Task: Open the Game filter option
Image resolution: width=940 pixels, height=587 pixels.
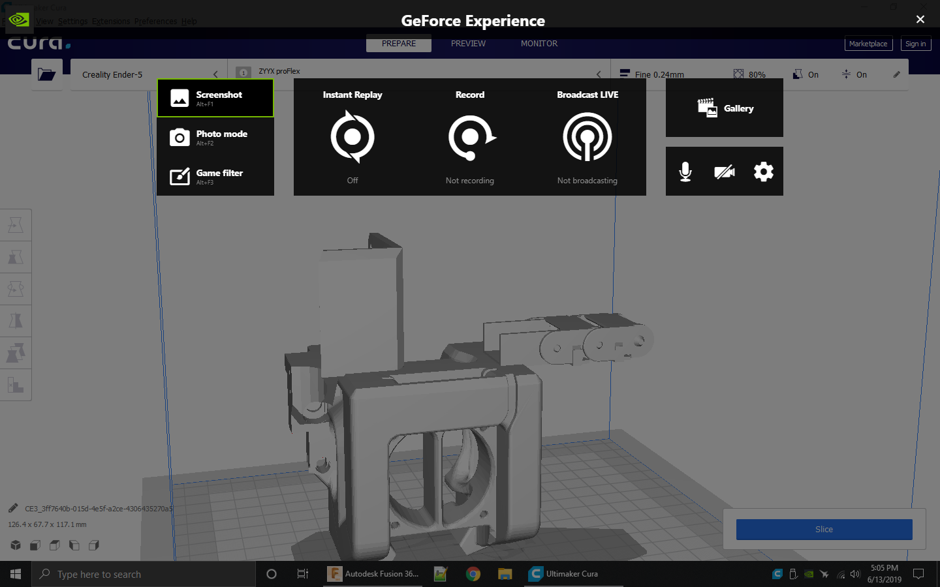Action: pos(215,176)
